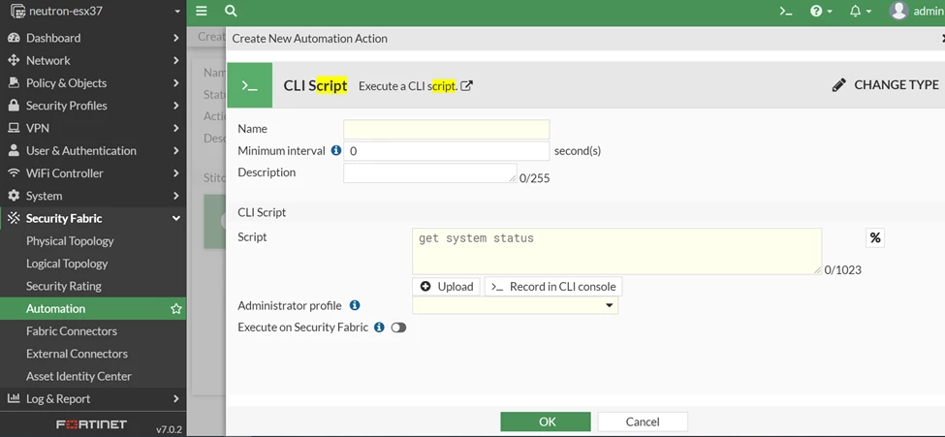Click into the Name input field
The height and width of the screenshot is (437, 945).
tap(447, 129)
